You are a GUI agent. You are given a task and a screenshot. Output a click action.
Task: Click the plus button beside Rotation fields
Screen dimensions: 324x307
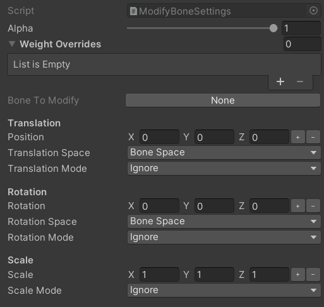[x=297, y=206]
